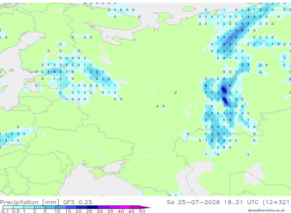Click the '15' legend scale label
Viewport: 291px width, 213px height.
click(x=68, y=211)
